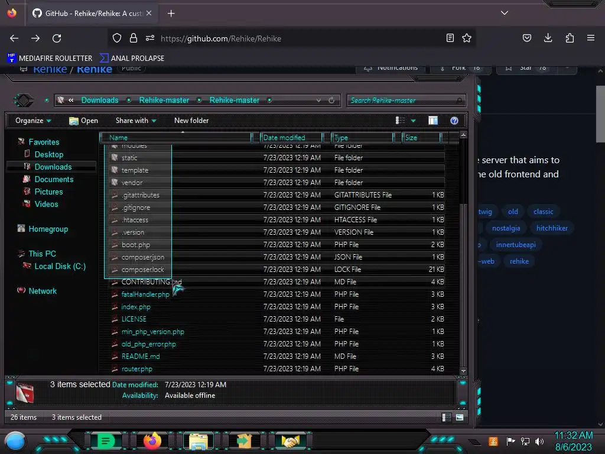605x454 pixels.
Task: Open Pictures in navigation pane
Action: pyautogui.click(x=48, y=192)
